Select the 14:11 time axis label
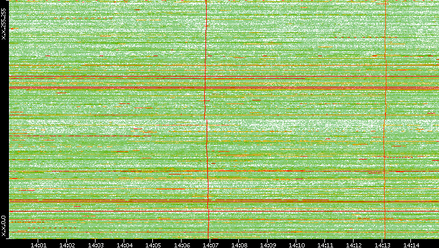This screenshot has height=248, width=439. [x=325, y=245]
